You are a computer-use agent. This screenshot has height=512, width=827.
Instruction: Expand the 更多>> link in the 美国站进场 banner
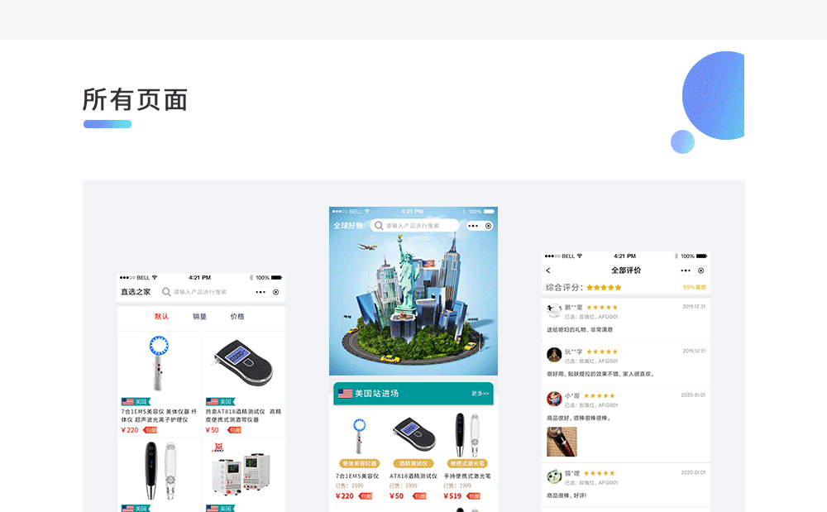pos(480,394)
